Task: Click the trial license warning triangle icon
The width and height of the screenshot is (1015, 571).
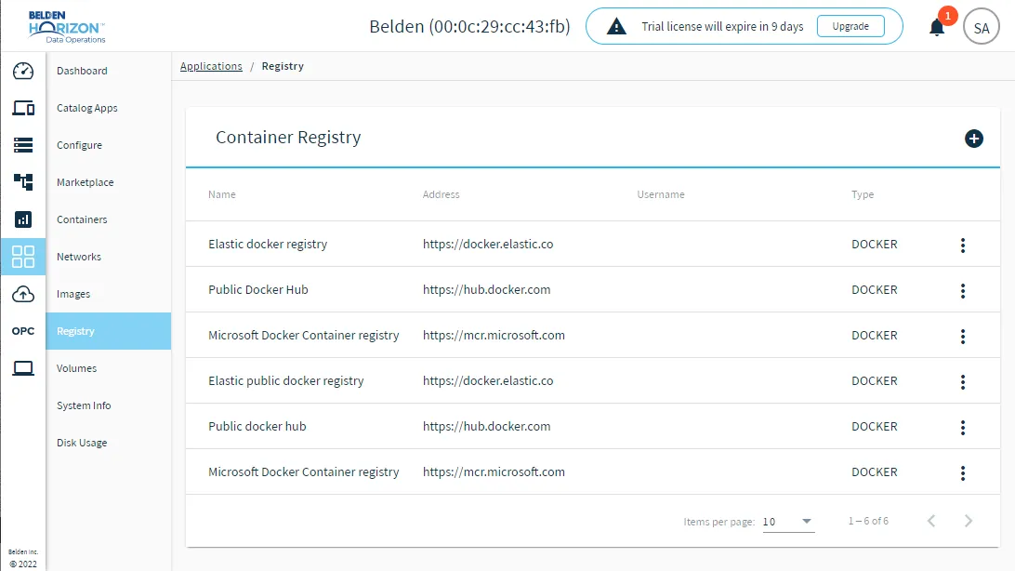Action: (x=616, y=27)
